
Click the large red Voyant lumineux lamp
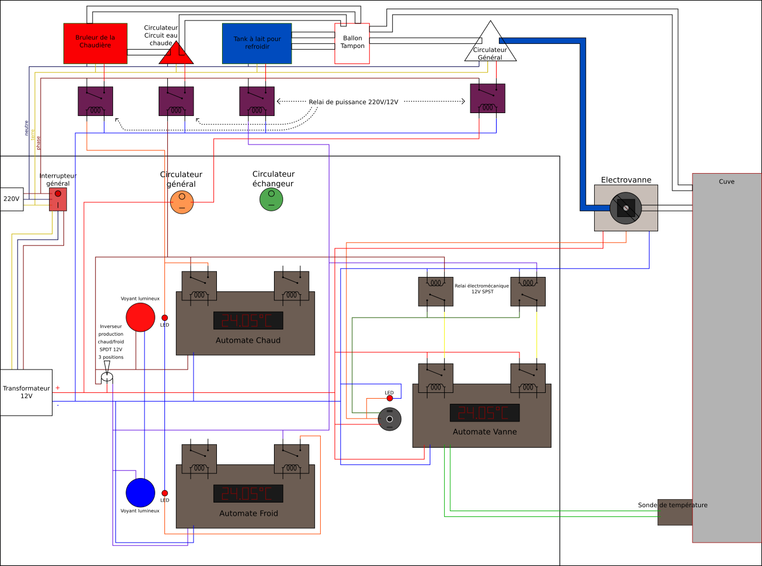click(140, 317)
